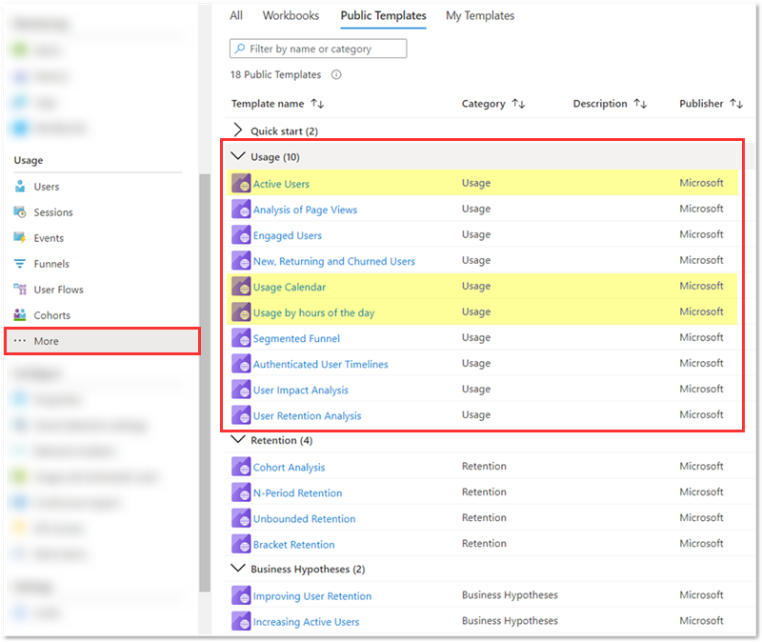Image resolution: width=762 pixels, height=642 pixels.
Task: Click the Funnels label in Usage menu
Action: [x=51, y=264]
